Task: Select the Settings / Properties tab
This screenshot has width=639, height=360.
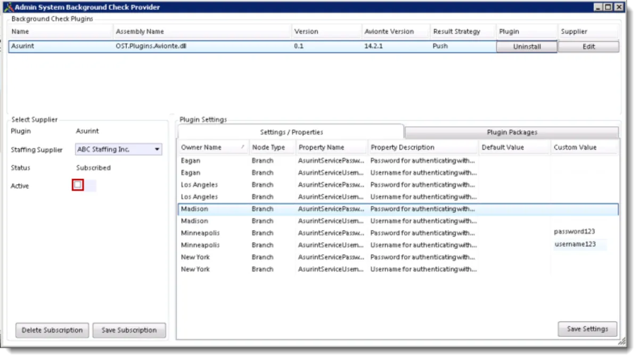Action: 291,132
